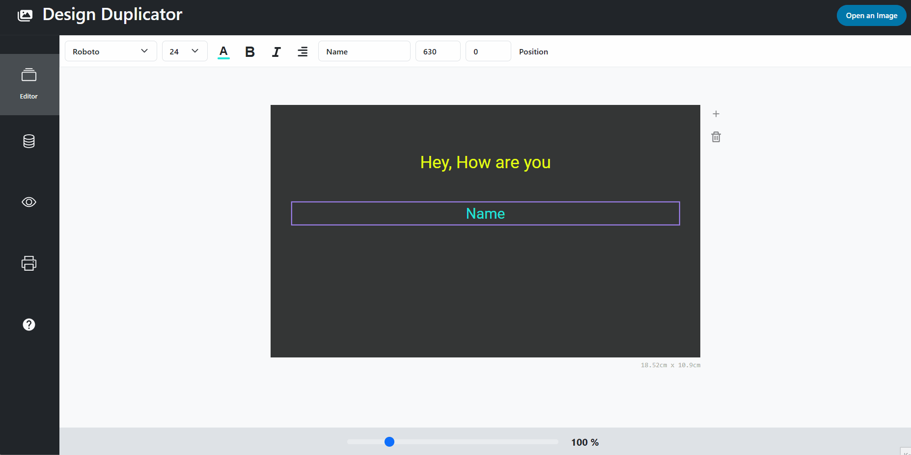The height and width of the screenshot is (455, 911).
Task: Delete element using the trash icon
Action: click(x=716, y=137)
